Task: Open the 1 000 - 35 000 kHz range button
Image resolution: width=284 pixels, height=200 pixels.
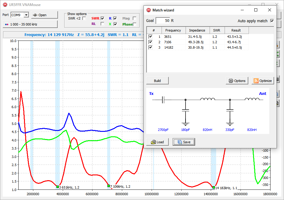Action: point(30,24)
